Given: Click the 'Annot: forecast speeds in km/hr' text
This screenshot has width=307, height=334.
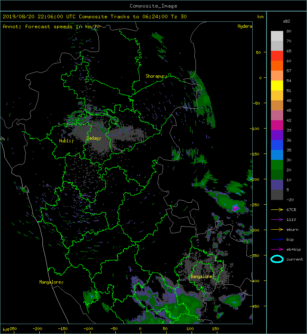Looking at the screenshot, I should point(52,27).
